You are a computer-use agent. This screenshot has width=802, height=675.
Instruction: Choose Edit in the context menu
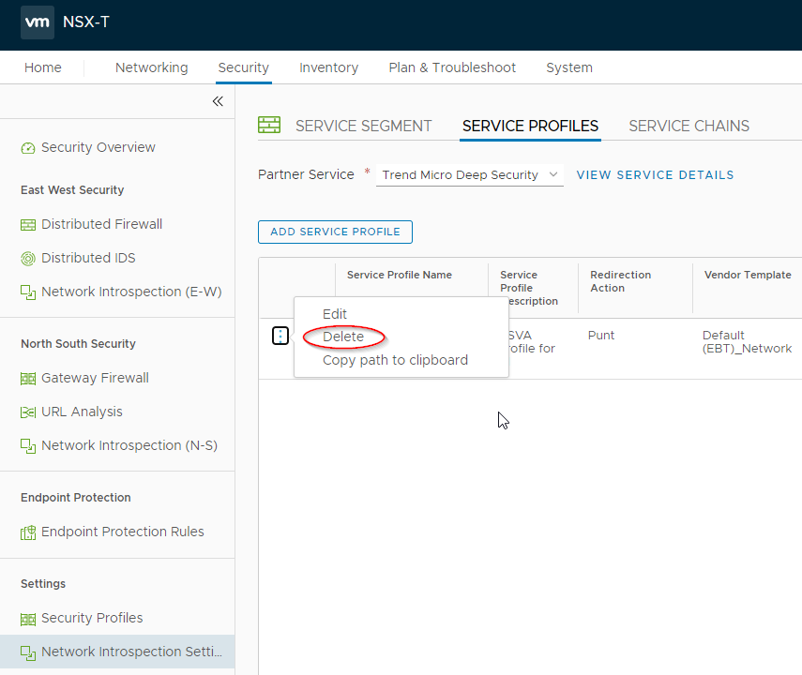(x=335, y=314)
